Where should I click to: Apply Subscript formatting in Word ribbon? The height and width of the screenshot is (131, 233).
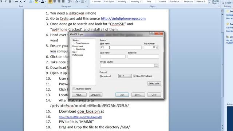tap(21, 1)
